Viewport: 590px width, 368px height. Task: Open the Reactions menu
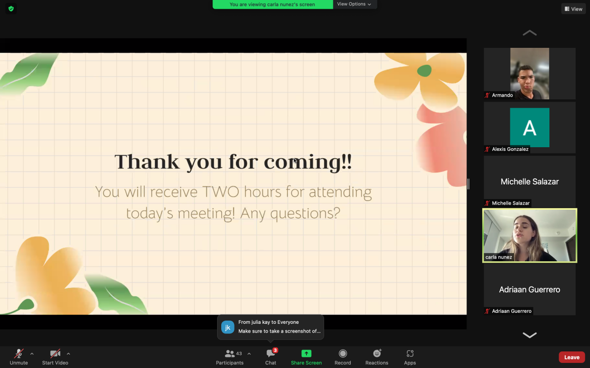[377, 356]
